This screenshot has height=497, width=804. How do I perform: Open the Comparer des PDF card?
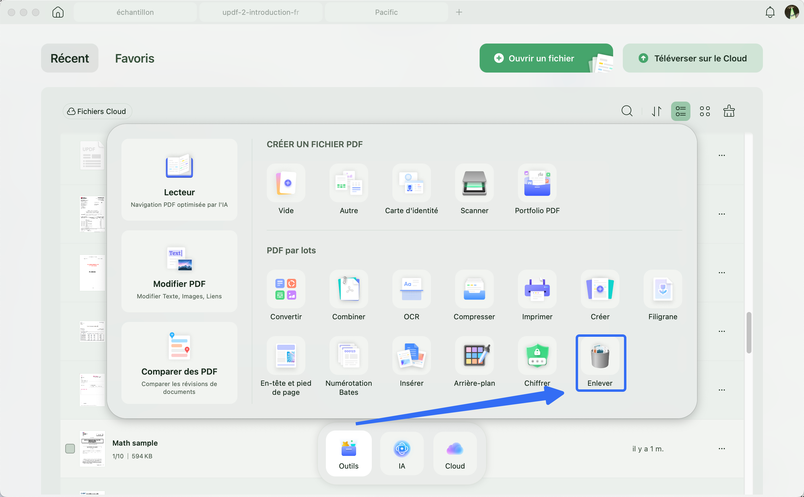pyautogui.click(x=179, y=363)
